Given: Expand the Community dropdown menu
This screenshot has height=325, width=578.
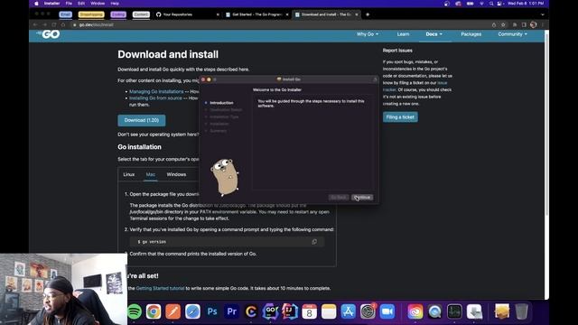Looking at the screenshot, I should pyautogui.click(x=512, y=34).
